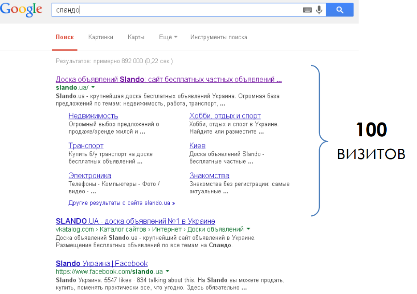Focus the search box containing сландо
This screenshot has height=294, width=417.
(177, 10)
